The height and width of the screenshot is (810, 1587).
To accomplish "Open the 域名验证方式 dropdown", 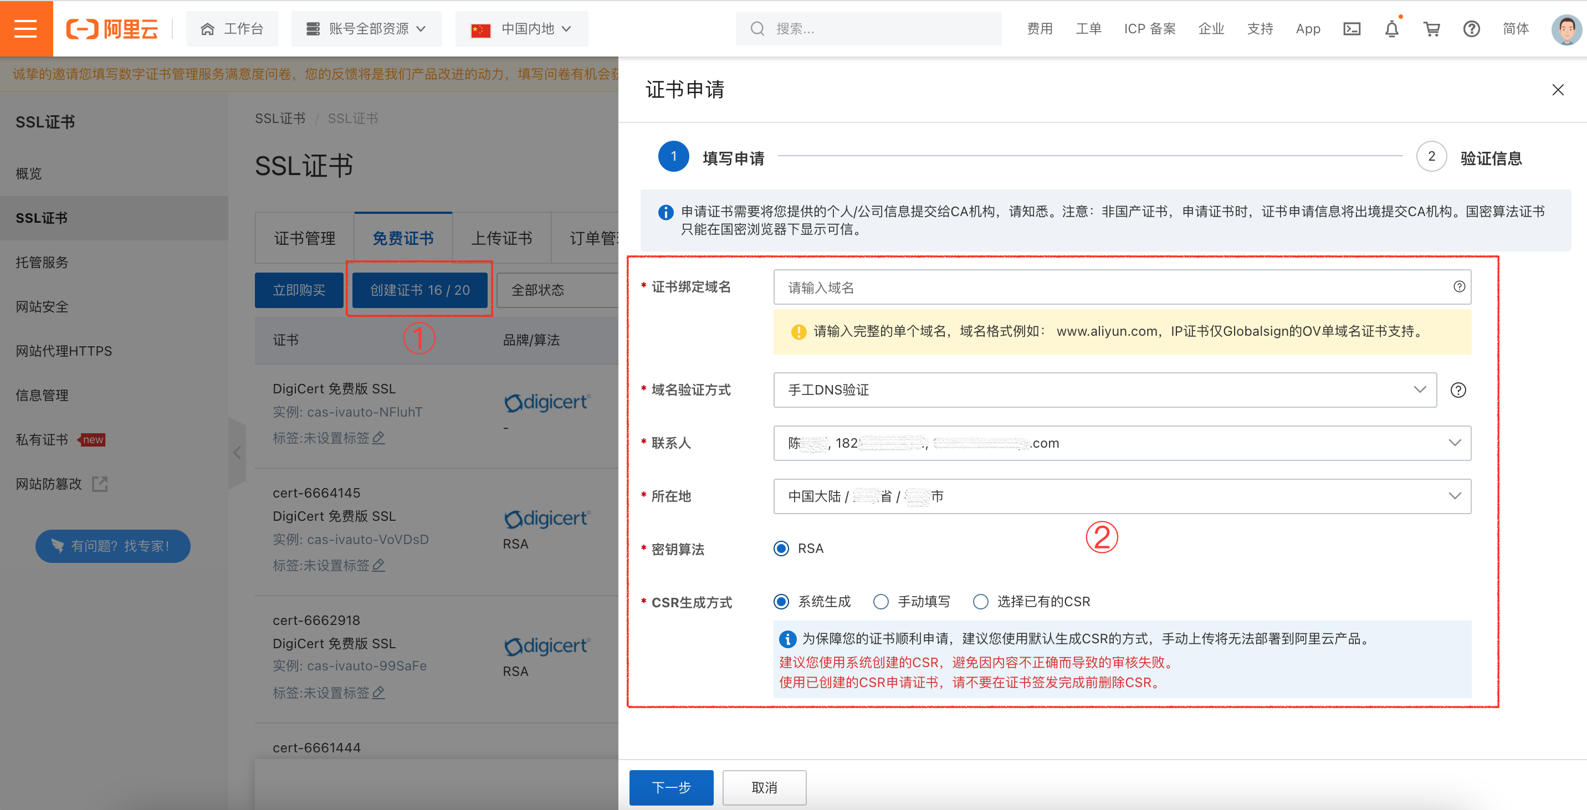I will click(x=1104, y=390).
